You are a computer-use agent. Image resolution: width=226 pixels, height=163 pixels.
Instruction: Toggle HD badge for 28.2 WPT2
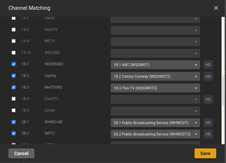click(x=208, y=134)
